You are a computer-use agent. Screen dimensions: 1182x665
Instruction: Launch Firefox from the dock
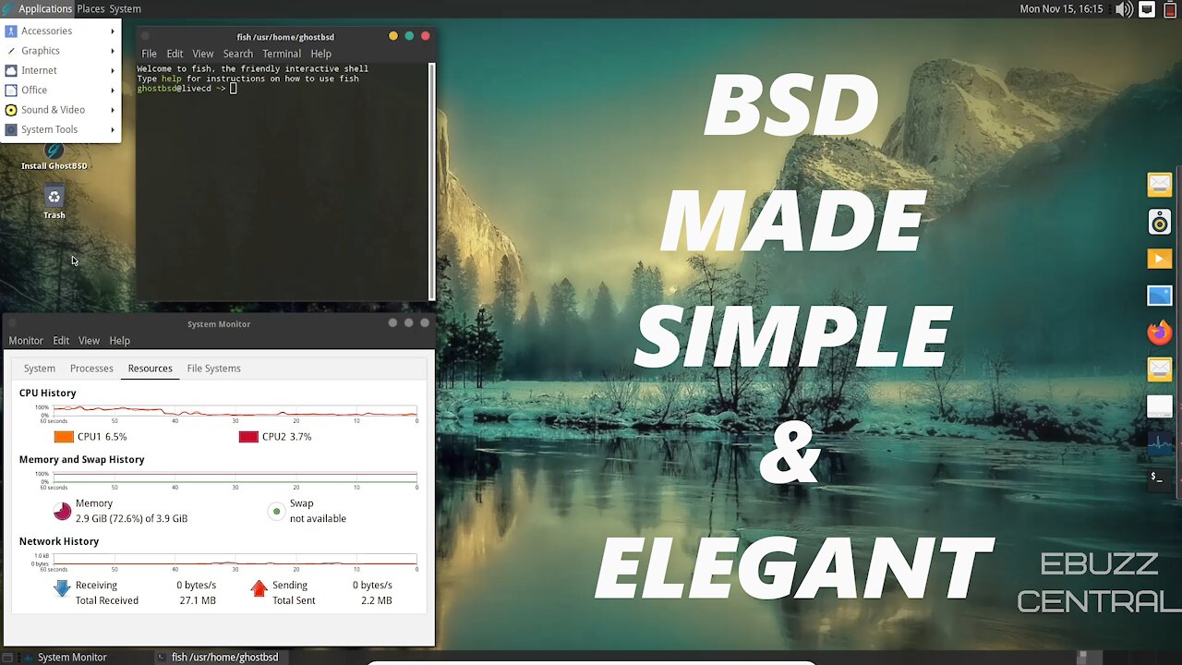click(x=1159, y=332)
